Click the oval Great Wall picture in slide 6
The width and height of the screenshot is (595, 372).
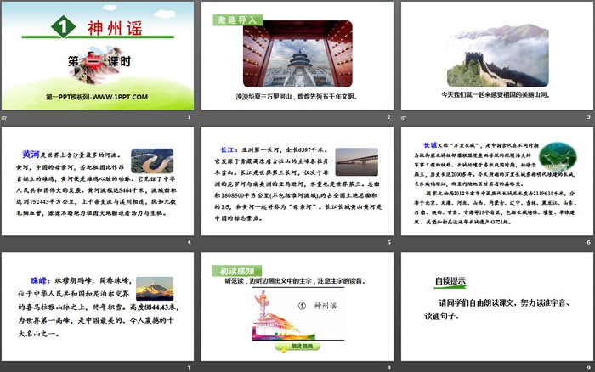(x=558, y=156)
